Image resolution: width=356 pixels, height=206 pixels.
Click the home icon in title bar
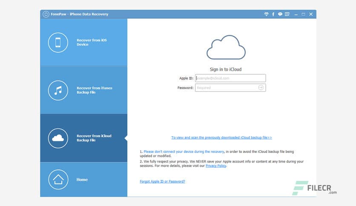46,14
